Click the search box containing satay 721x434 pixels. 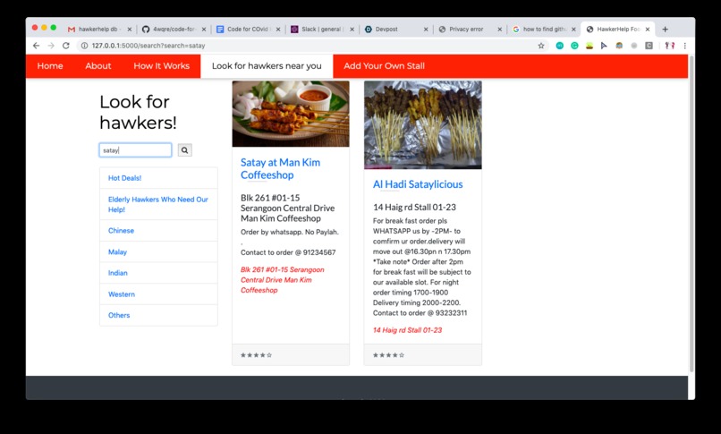[x=135, y=149]
